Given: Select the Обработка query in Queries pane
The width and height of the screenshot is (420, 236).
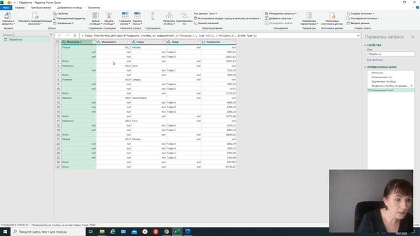Looking at the screenshot, I should 26,39.
